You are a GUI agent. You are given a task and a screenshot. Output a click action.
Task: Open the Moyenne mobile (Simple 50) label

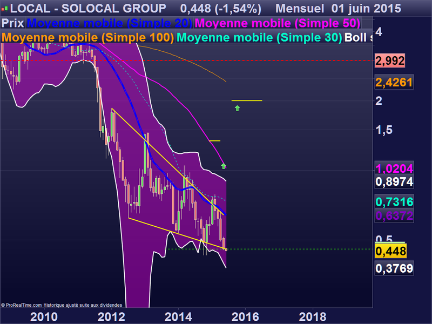coord(277,23)
